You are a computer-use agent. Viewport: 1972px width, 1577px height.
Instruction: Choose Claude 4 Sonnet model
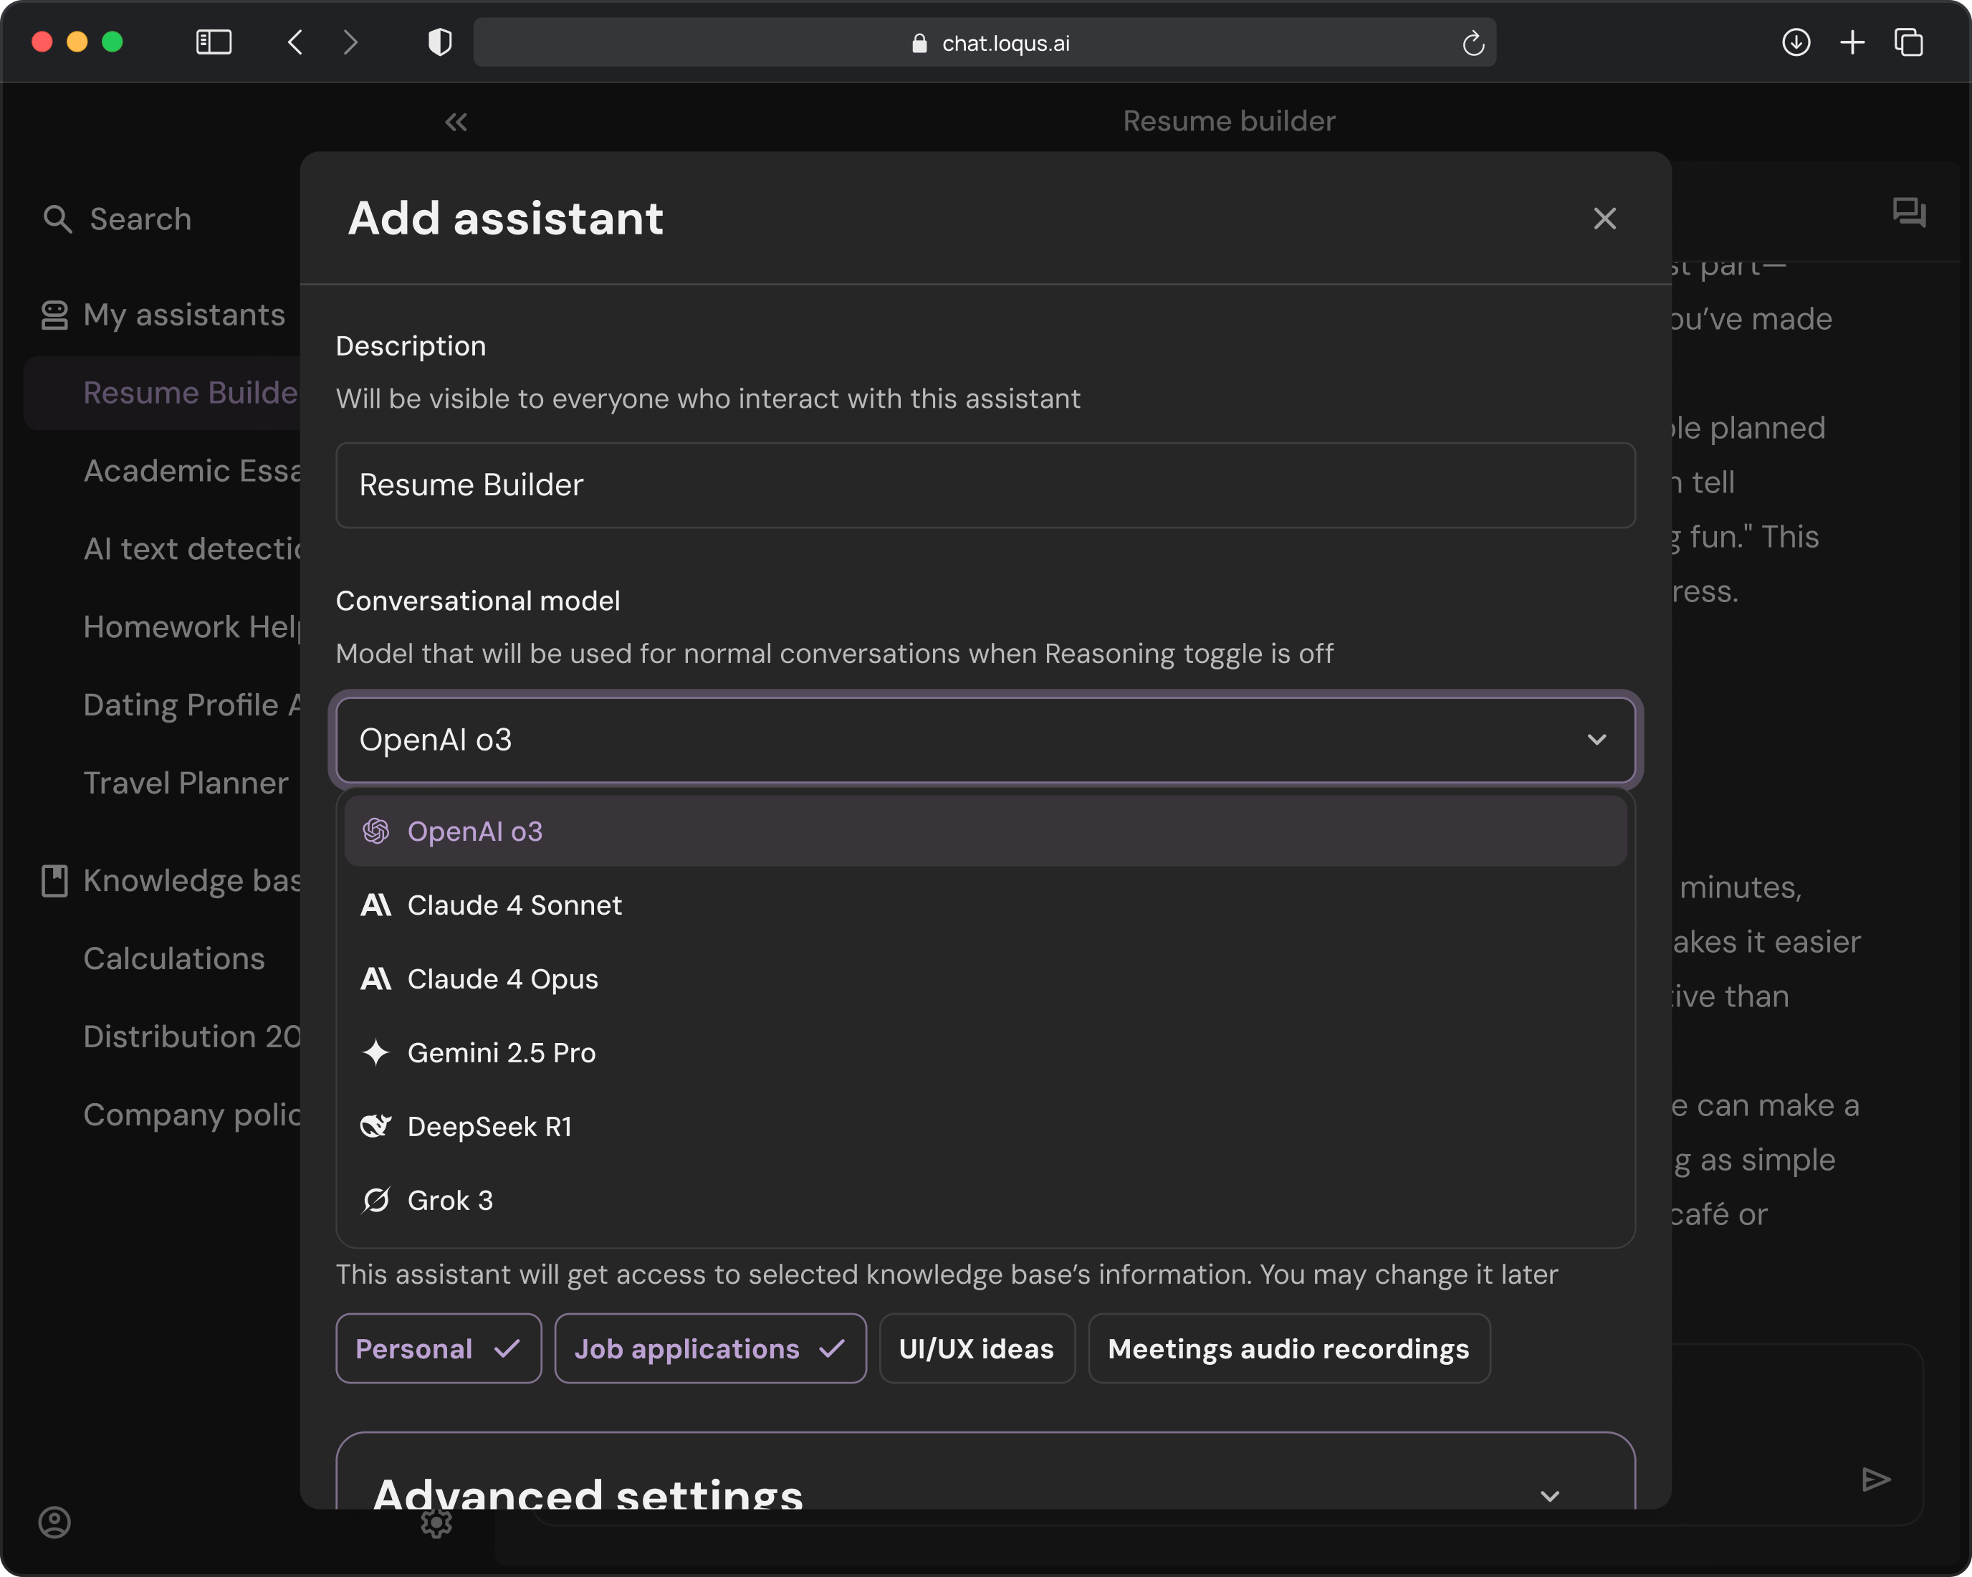[x=985, y=905]
